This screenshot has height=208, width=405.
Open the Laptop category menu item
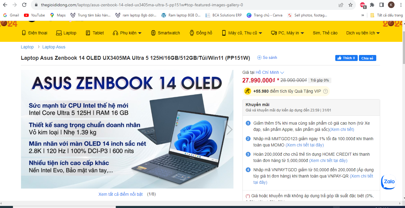tap(66, 33)
